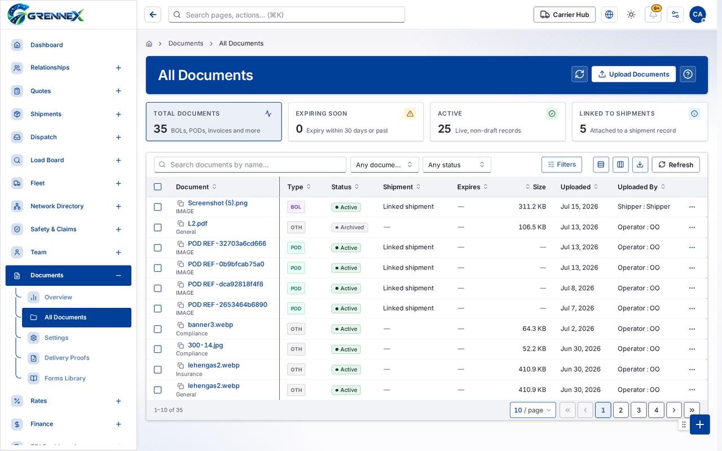Click the home icon in breadcrumb

tap(149, 43)
